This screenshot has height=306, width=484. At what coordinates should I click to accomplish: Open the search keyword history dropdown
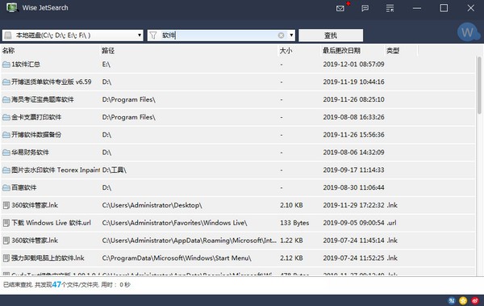(x=291, y=36)
